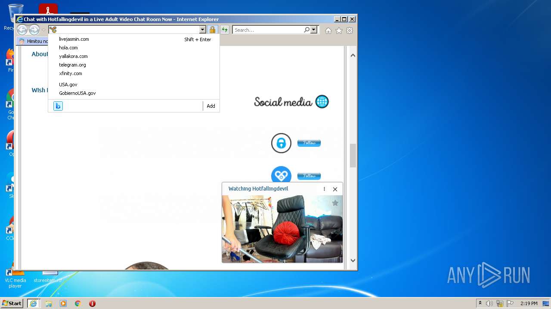The width and height of the screenshot is (551, 309).
Task: Click the vertical scrollbar thumb
Action: click(x=353, y=155)
